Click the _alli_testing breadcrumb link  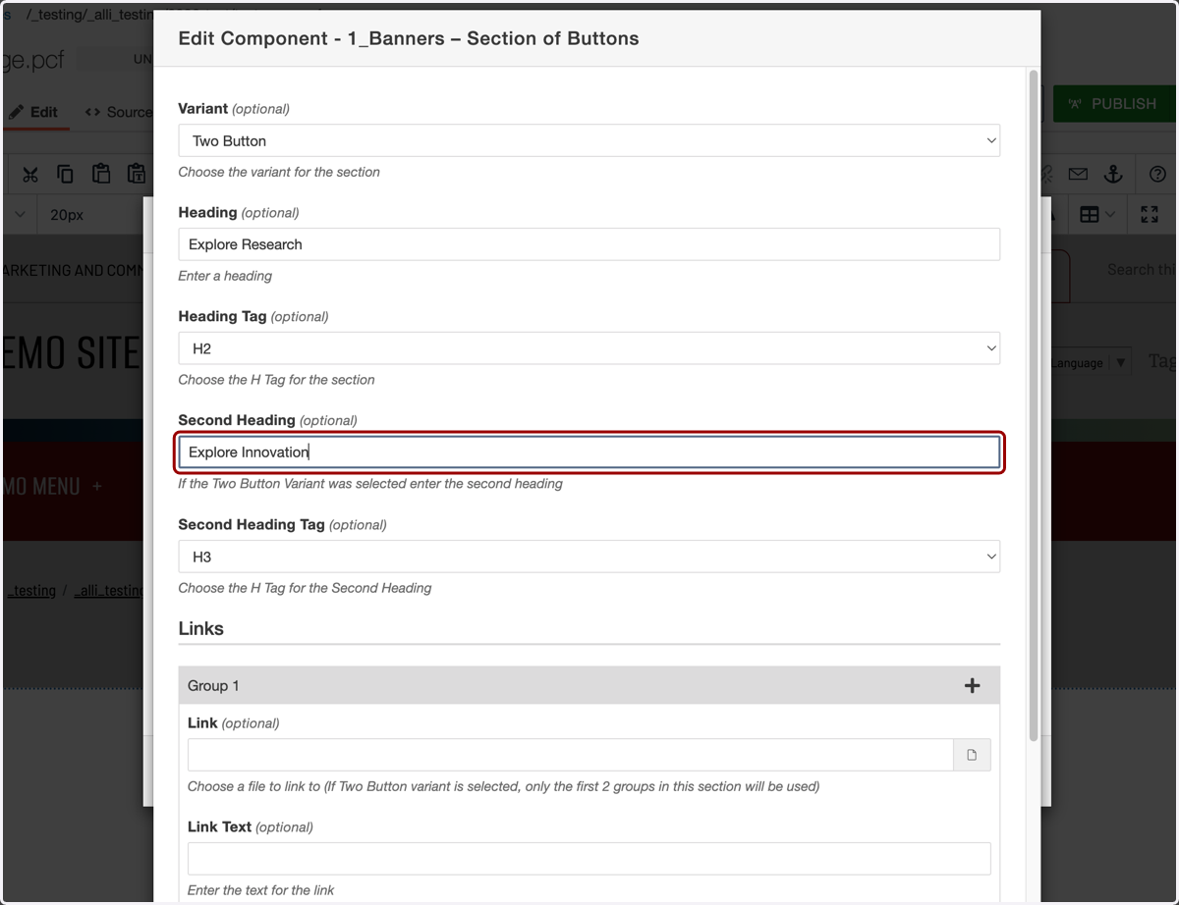(109, 591)
